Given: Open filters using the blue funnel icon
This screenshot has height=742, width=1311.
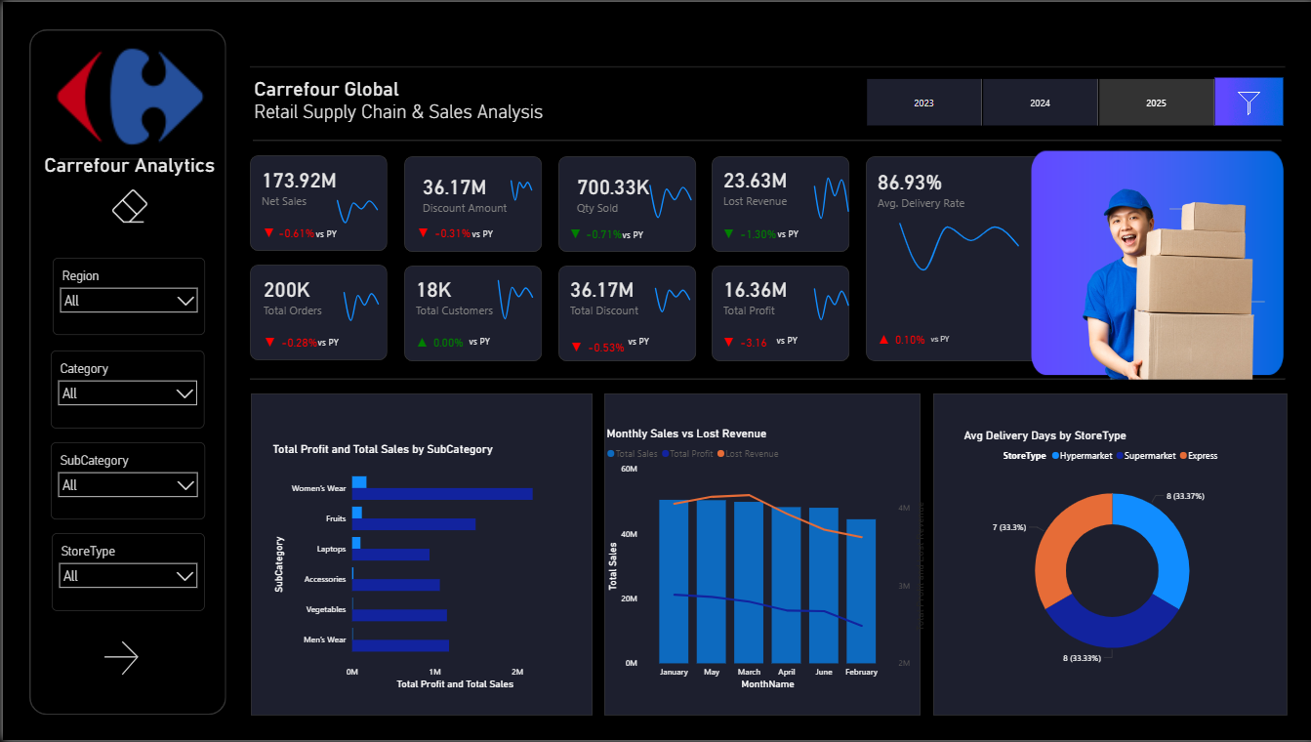Looking at the screenshot, I should (1249, 102).
